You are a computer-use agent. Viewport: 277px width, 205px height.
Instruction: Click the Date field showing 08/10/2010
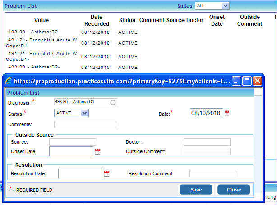coord(206,113)
